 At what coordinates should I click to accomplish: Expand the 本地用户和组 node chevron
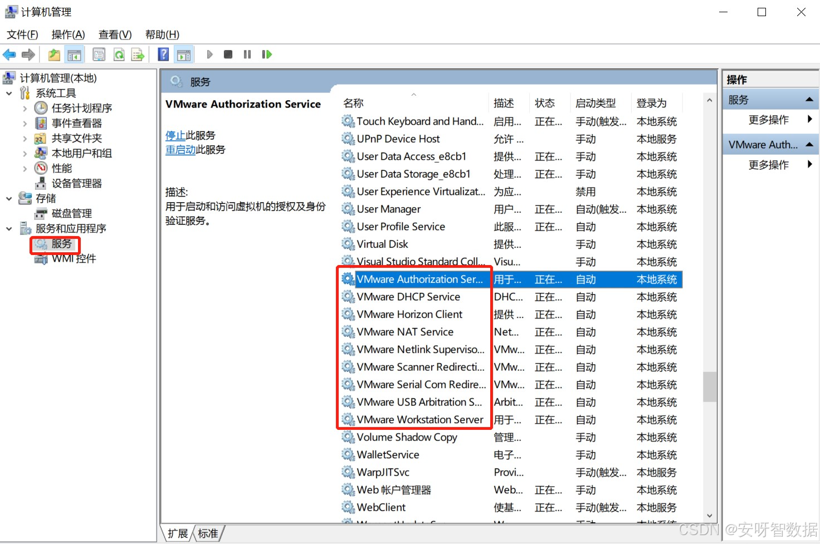(25, 153)
